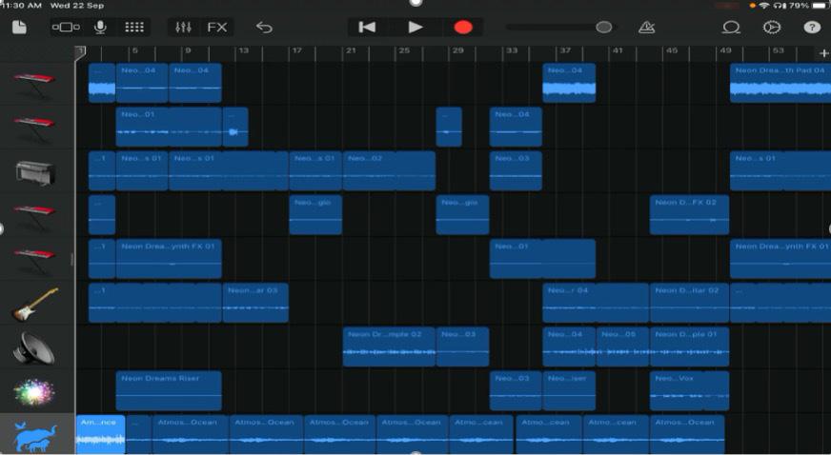Toggle the track controls mixer icon
This screenshot has height=455, width=831.
pos(183,27)
